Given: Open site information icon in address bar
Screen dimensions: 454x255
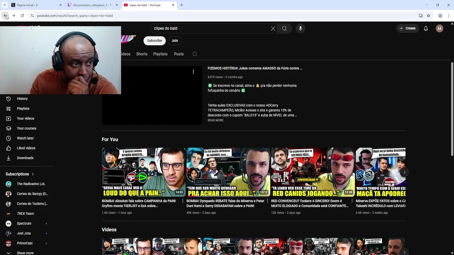Looking at the screenshot, I should pyautogui.click(x=32, y=16).
